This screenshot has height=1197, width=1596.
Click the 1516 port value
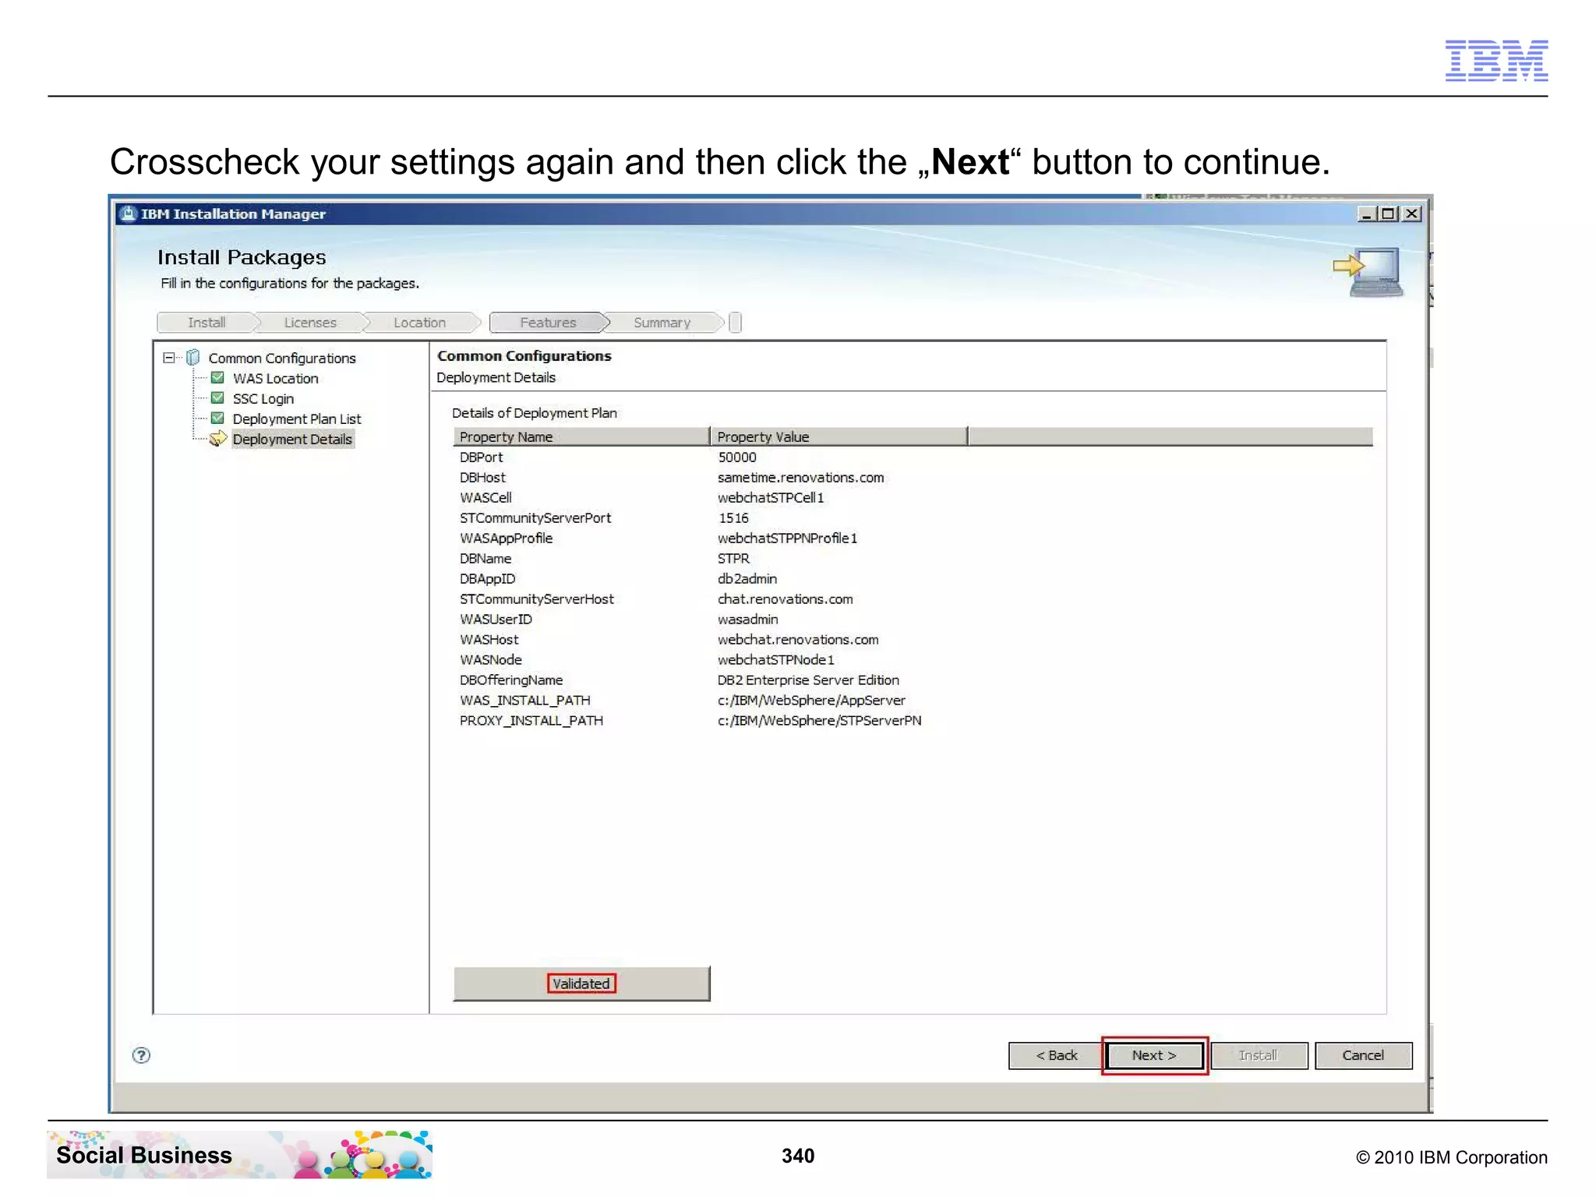[733, 518]
